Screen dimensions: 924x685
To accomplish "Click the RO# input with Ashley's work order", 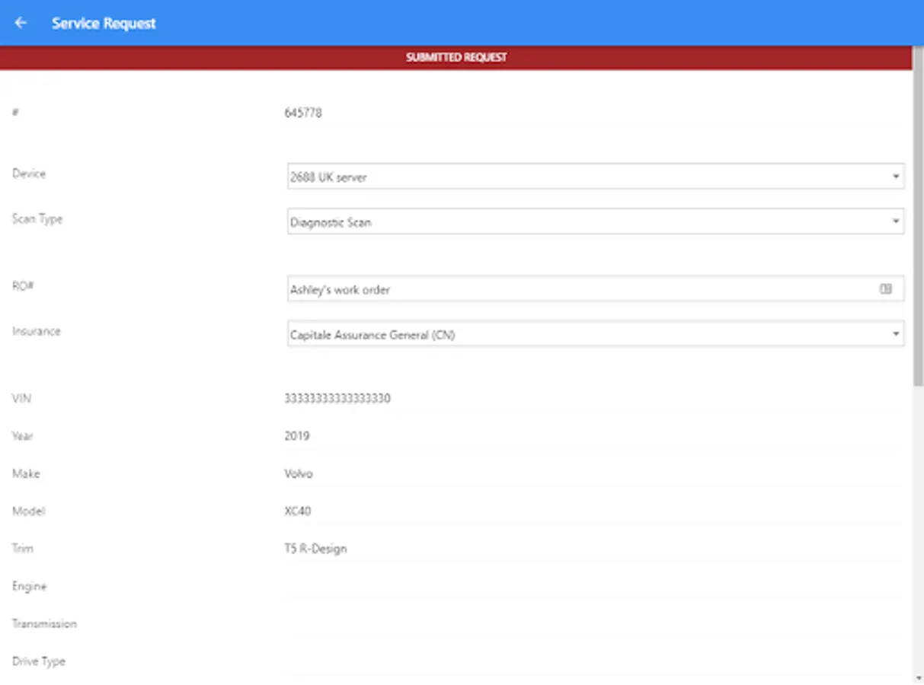I will (x=596, y=289).
